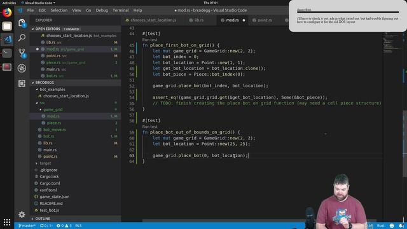Open Files app in the Ubuntu dock
This screenshot has width=407, height=229.
click(7, 26)
